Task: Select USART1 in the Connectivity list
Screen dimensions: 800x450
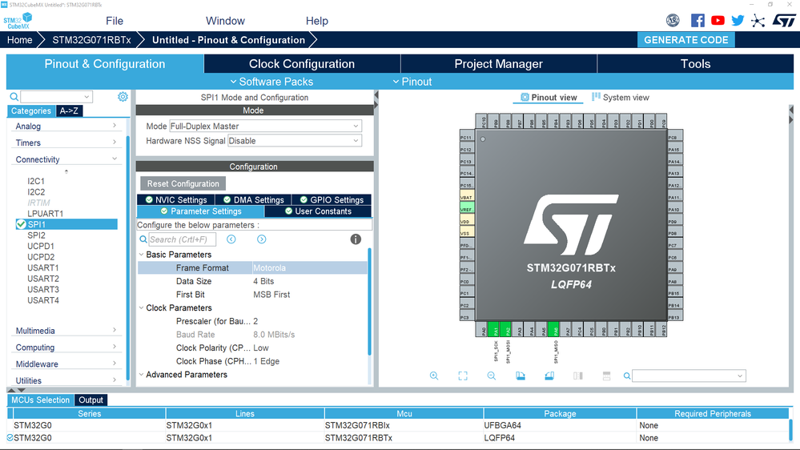Action: 43,268
